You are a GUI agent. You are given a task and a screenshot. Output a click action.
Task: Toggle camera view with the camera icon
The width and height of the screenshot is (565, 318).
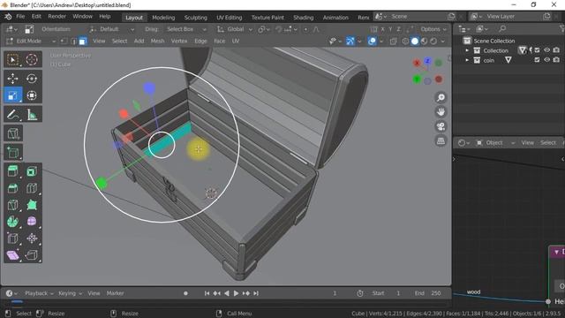click(x=441, y=126)
